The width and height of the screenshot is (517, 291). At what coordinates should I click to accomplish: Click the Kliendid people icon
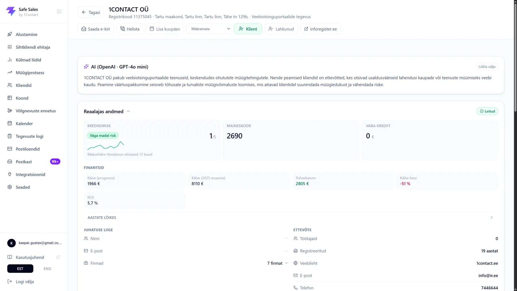tap(10, 85)
